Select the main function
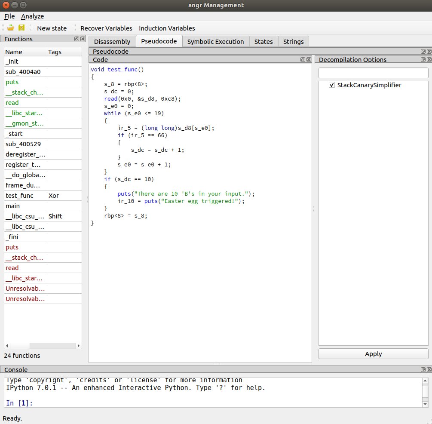Screen dimensions: 432x424 (x=43, y=206)
